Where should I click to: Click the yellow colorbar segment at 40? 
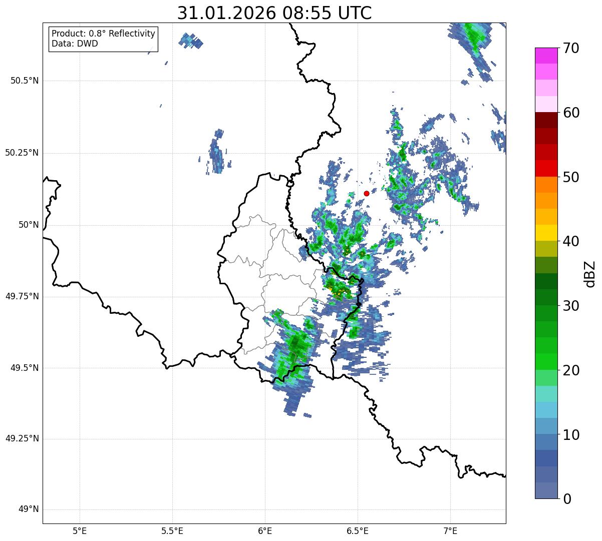[x=546, y=233]
